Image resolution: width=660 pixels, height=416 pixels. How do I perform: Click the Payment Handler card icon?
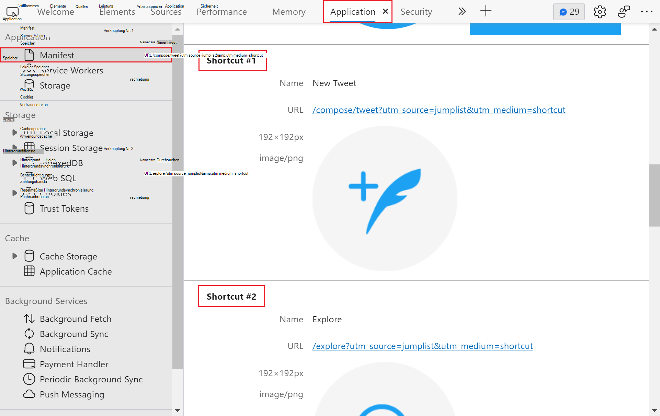(29, 364)
